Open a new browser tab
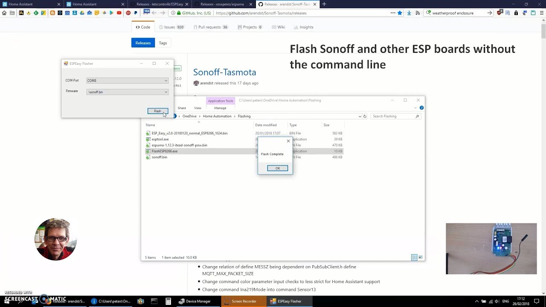The height and width of the screenshot is (307, 546). coord(324,4)
